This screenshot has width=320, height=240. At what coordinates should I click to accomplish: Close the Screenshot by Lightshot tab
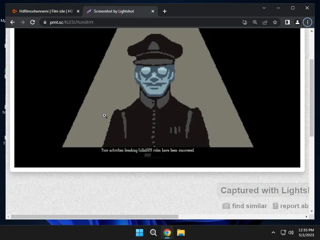click(x=152, y=11)
